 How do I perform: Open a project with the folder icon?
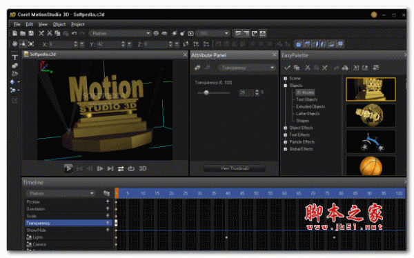click(23, 33)
